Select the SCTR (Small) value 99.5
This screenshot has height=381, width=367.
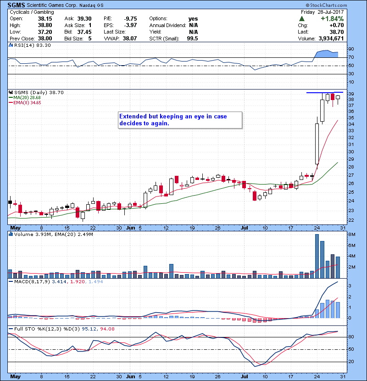coord(192,39)
